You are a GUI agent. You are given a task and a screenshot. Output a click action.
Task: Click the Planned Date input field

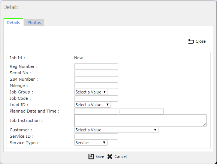(96, 111)
